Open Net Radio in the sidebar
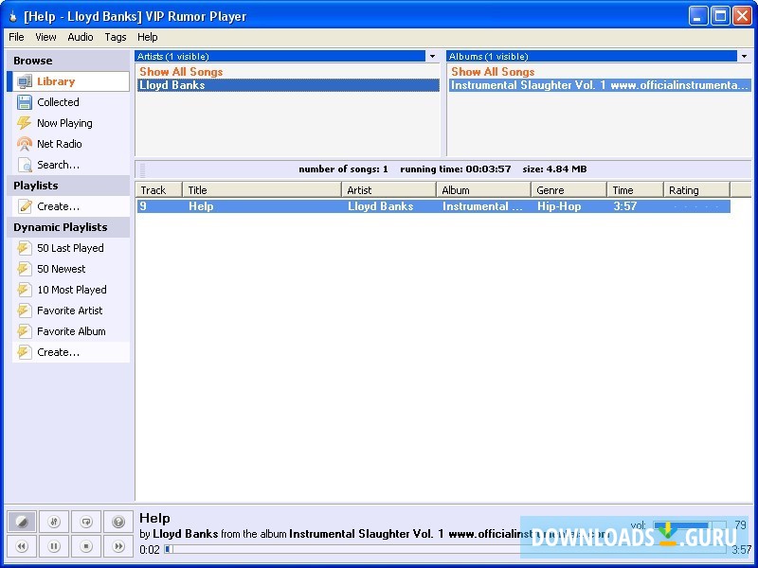Image resolution: width=758 pixels, height=568 pixels. 68,144
